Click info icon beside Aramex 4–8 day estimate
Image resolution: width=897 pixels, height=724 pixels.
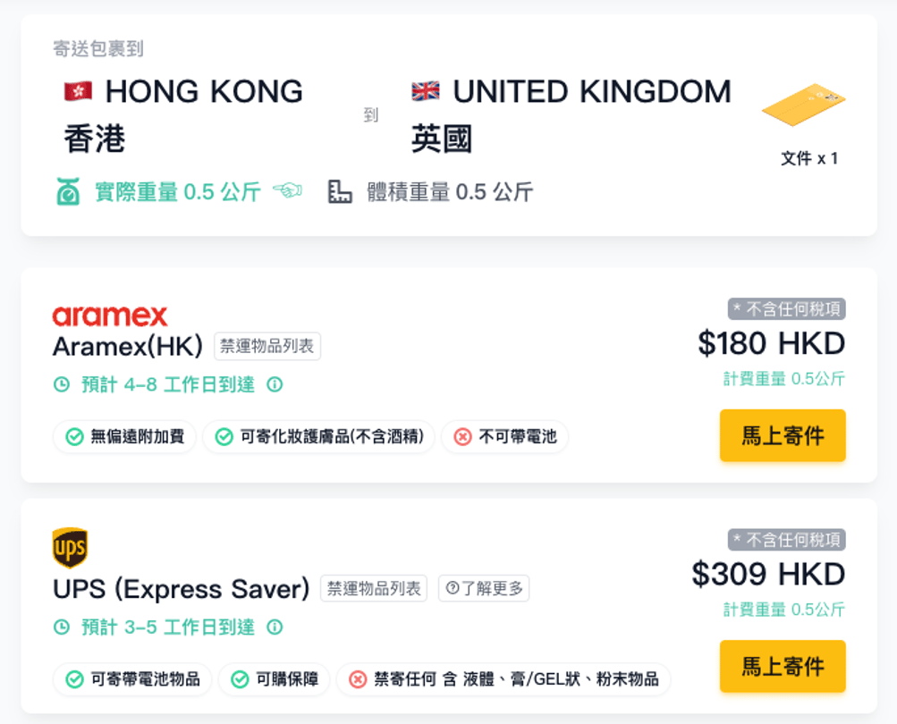point(275,384)
